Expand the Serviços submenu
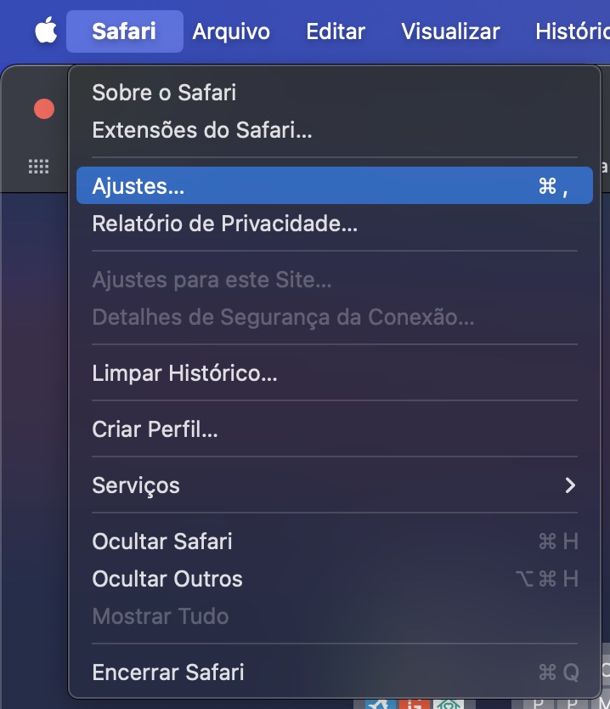Image resolution: width=610 pixels, height=709 pixels. pos(136,485)
